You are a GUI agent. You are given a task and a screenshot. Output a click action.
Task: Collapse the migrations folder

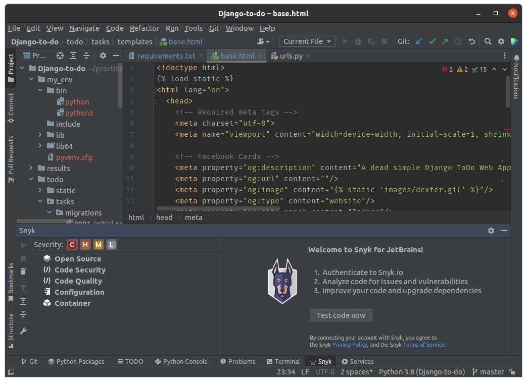[49, 212]
